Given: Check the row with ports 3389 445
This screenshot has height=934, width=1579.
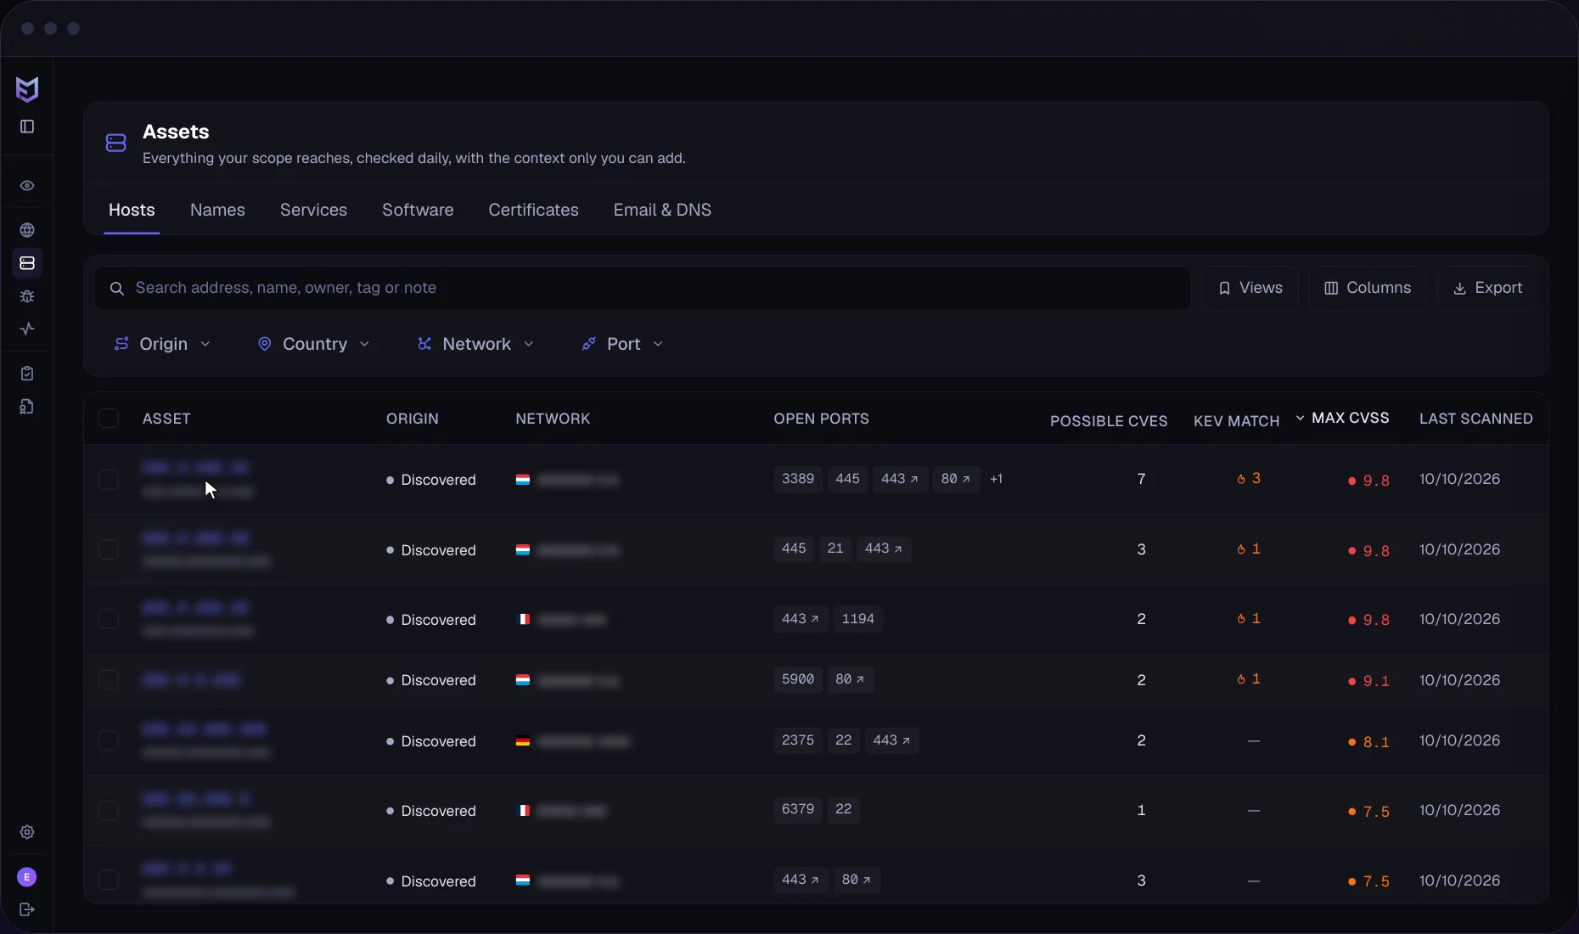Looking at the screenshot, I should click(109, 480).
